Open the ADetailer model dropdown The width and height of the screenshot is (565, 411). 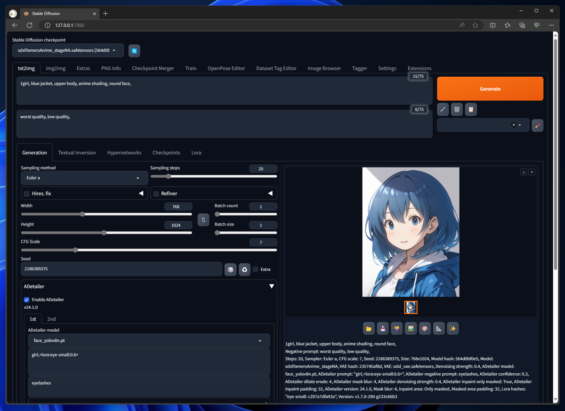point(149,340)
